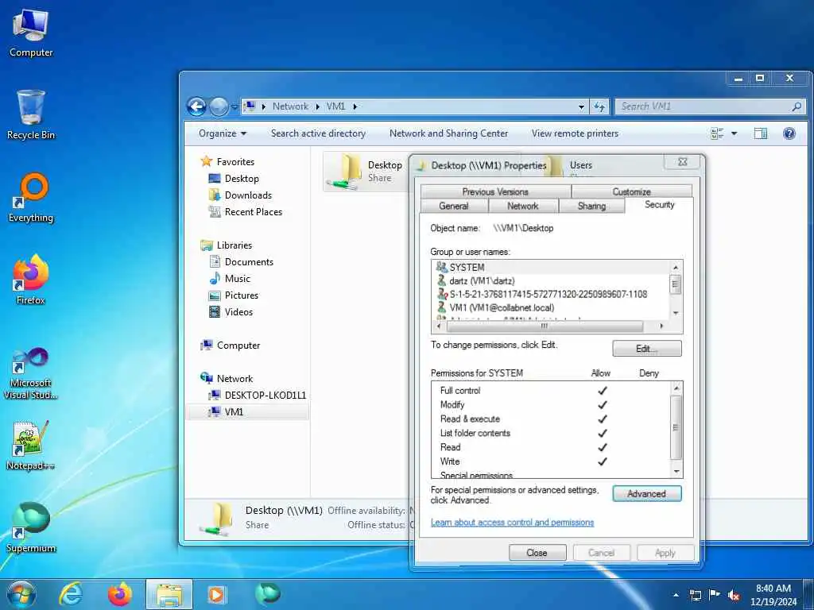Expand the breadcrumb arrow after Network
Viewport: 814px width, 610px height.
(317, 106)
